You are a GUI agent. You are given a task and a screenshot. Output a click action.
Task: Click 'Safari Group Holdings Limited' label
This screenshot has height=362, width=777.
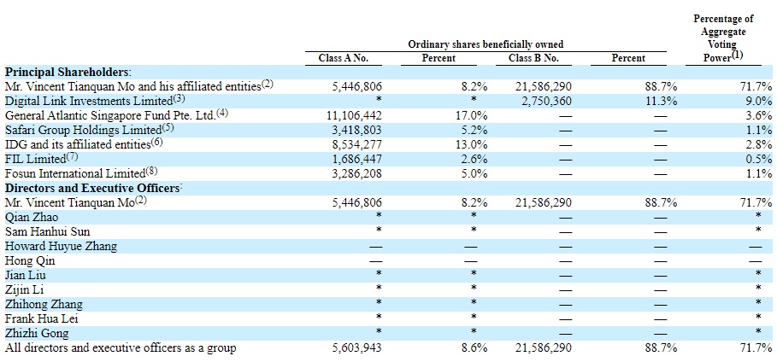point(83,131)
